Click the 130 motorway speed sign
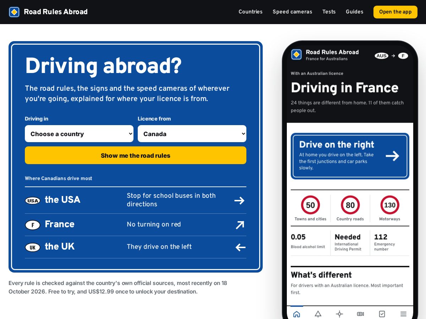 point(390,205)
